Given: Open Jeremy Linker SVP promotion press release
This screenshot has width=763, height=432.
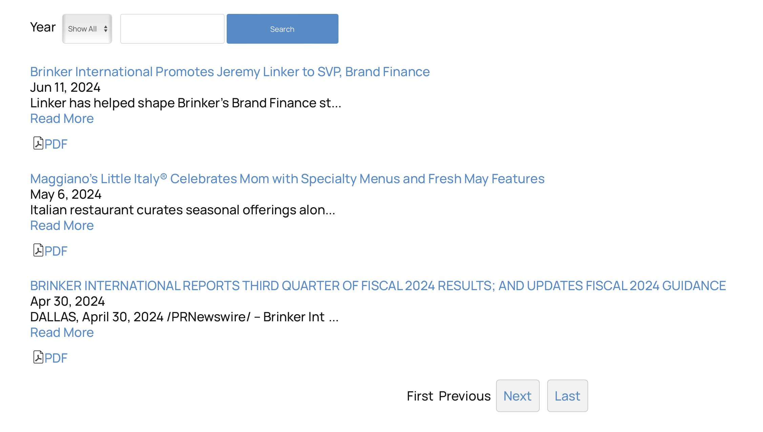Looking at the screenshot, I should (230, 72).
